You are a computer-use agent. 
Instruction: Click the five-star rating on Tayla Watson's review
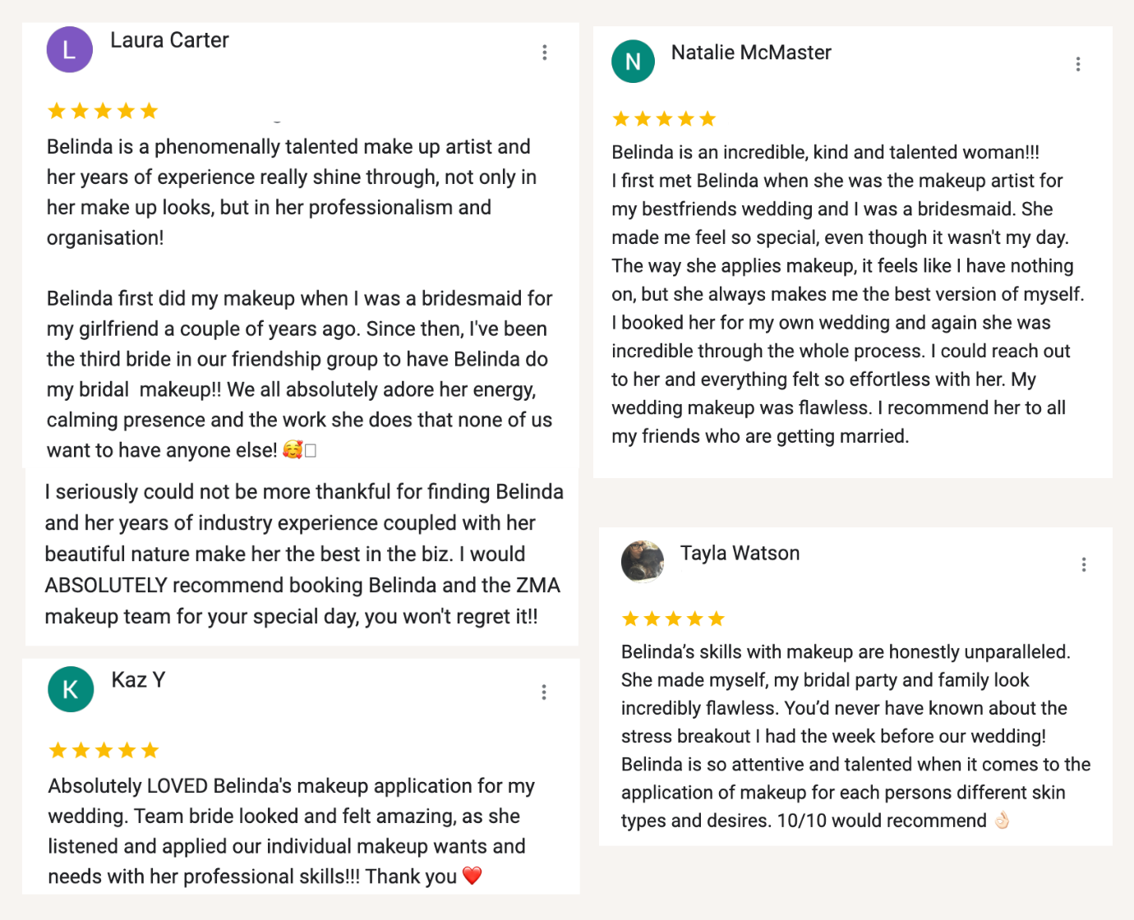pos(673,619)
